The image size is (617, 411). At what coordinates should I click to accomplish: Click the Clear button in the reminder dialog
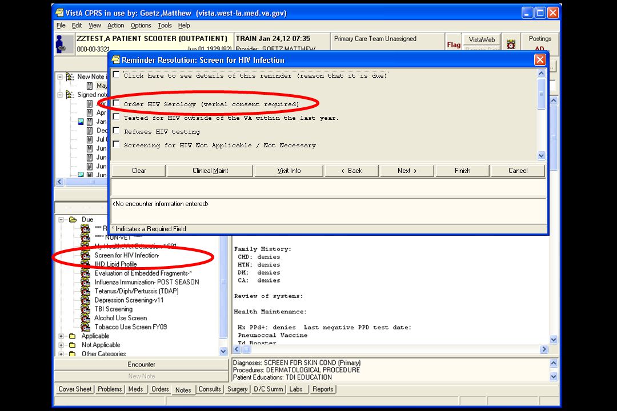[x=139, y=171]
